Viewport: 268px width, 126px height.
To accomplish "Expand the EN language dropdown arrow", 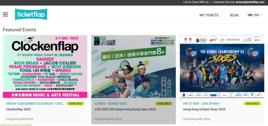I will [x=261, y=15].
